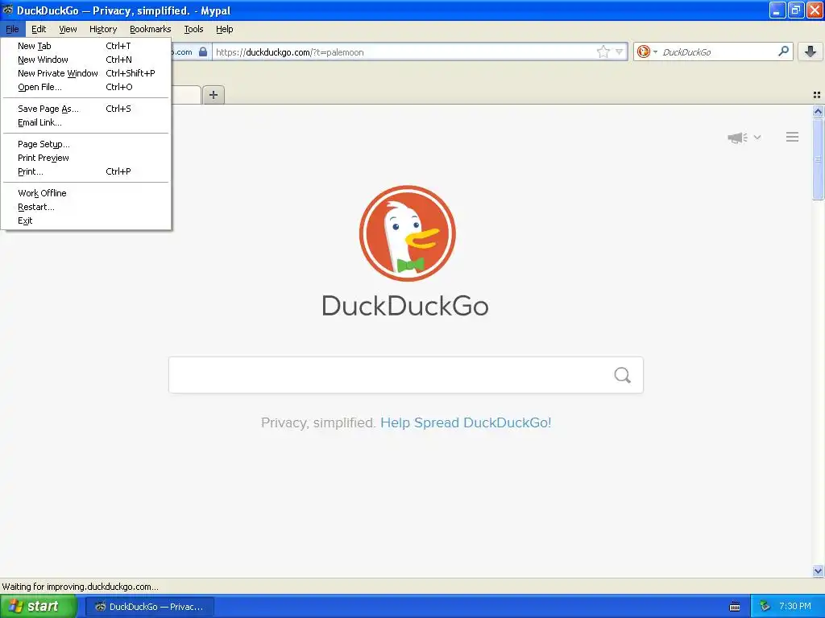Open Page Setup... from menu

pyautogui.click(x=85, y=145)
